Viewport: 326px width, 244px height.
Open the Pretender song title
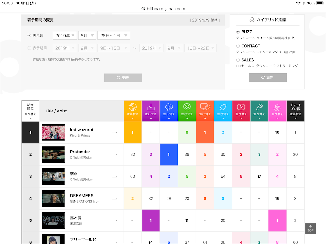click(x=80, y=152)
